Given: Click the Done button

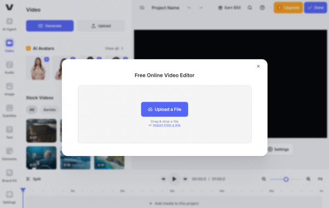Looking at the screenshot, I should [316, 8].
